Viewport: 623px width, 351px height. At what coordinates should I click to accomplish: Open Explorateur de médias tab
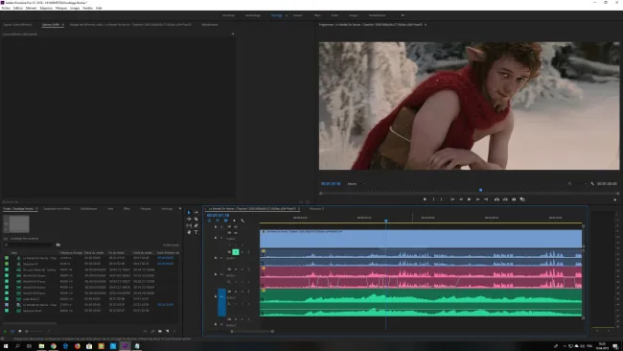(x=57, y=209)
